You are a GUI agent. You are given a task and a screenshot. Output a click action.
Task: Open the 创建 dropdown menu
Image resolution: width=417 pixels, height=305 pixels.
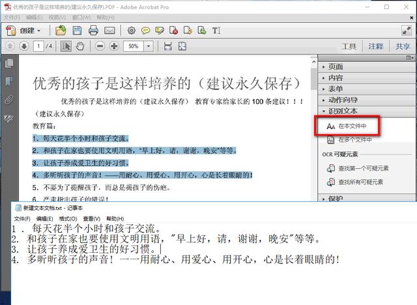click(x=30, y=31)
